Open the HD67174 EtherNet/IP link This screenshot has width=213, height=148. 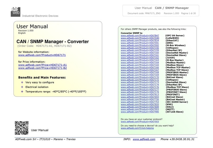click(x=140, y=85)
